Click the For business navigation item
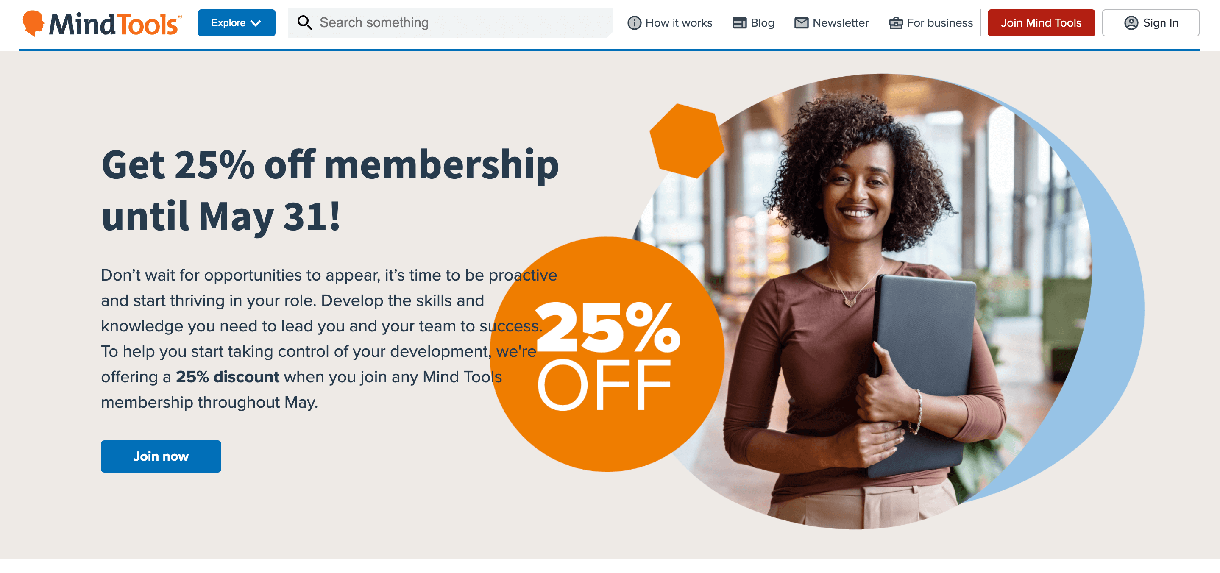 [x=931, y=22]
